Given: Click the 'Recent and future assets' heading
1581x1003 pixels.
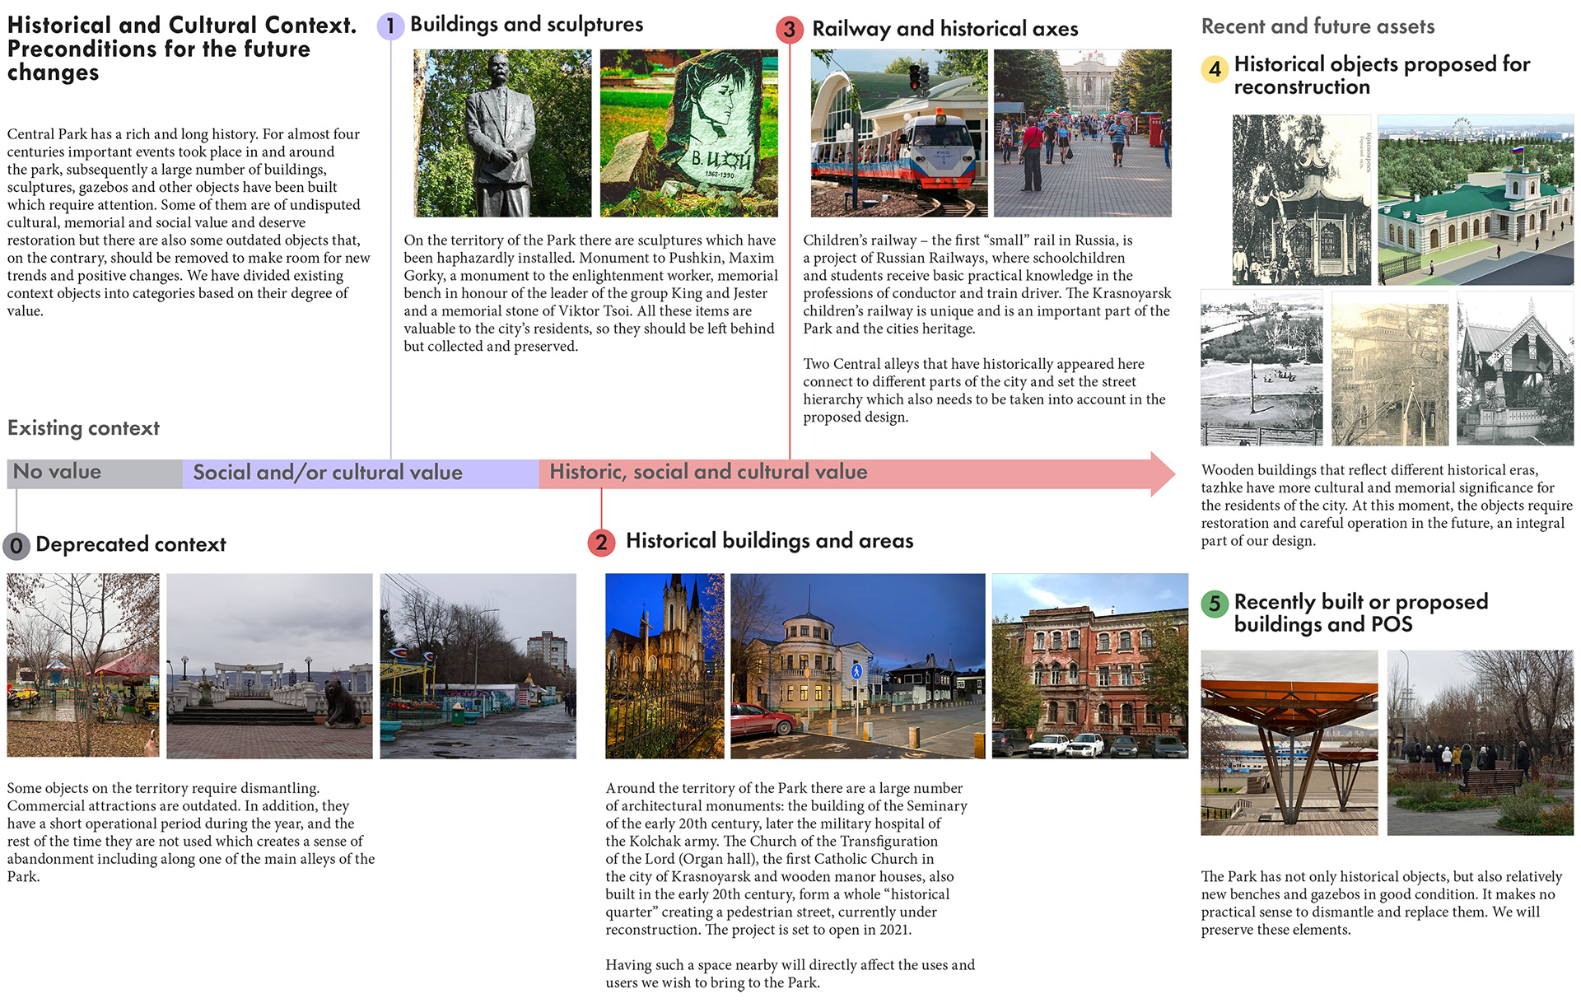Looking at the screenshot, I should point(1317,27).
